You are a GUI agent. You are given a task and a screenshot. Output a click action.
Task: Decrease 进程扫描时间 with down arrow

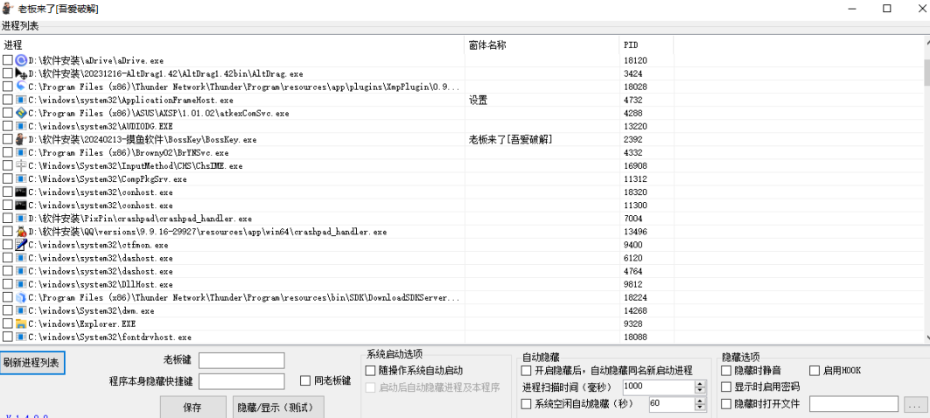tap(701, 390)
